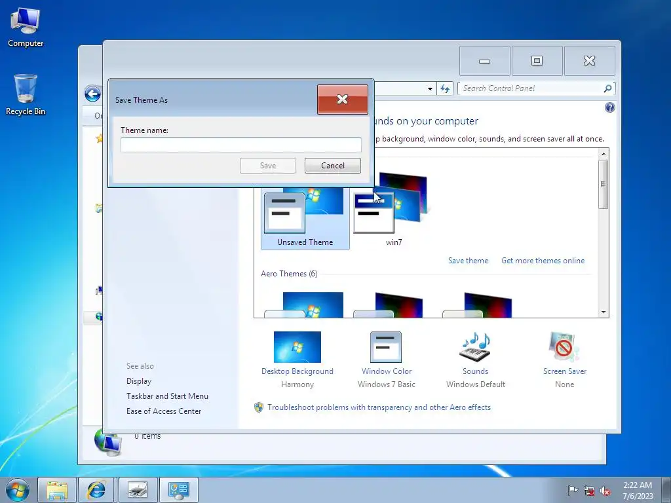This screenshot has width=671, height=503.
Task: Open Windows Explorer from taskbar
Action: tap(57, 490)
